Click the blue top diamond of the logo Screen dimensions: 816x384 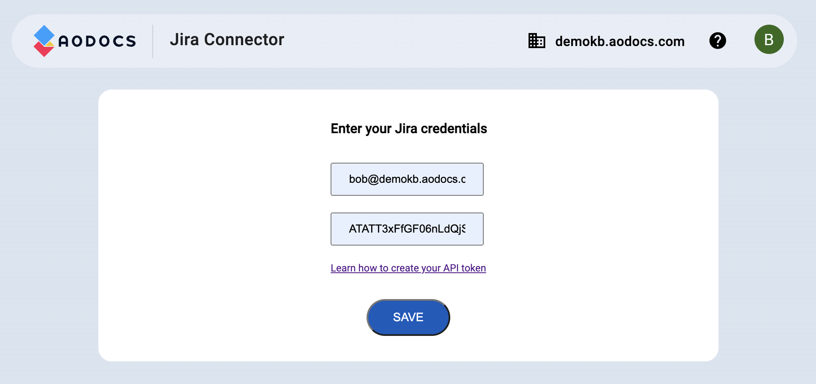coord(44,34)
